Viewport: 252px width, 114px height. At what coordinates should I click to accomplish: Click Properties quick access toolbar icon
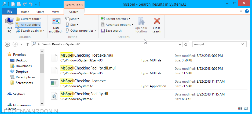click(x=13, y=4)
